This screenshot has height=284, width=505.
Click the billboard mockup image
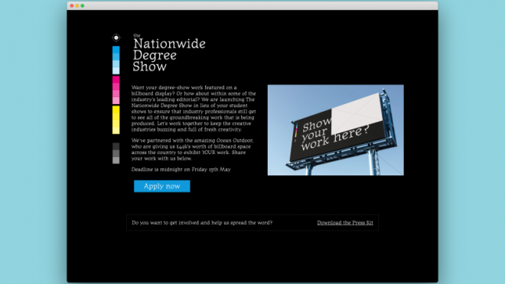[336, 130]
